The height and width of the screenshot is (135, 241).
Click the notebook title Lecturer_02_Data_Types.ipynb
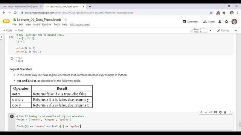pos(39,19)
